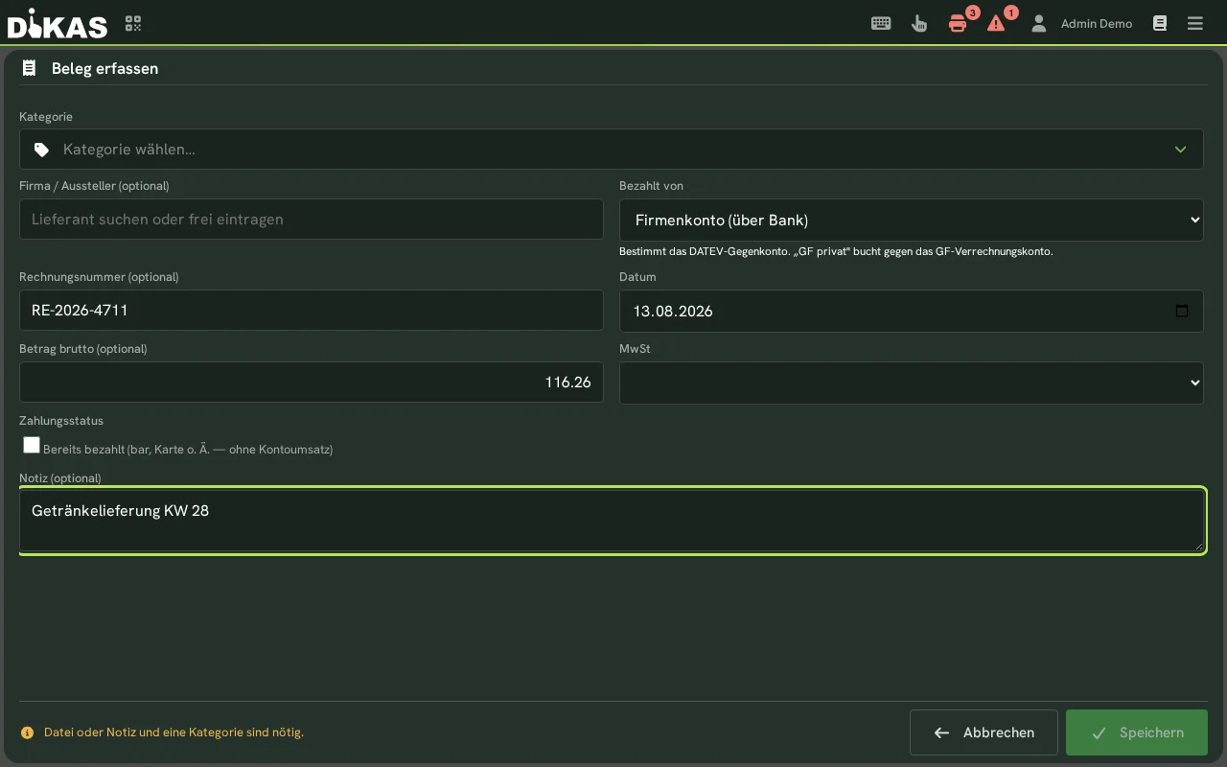Screen dimensions: 1227x767
Task: Click the touch hand pointer icon
Action: (919, 23)
